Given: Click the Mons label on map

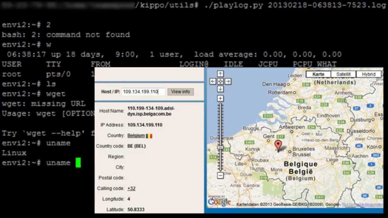Looking at the screenshot, I should [x=276, y=170].
